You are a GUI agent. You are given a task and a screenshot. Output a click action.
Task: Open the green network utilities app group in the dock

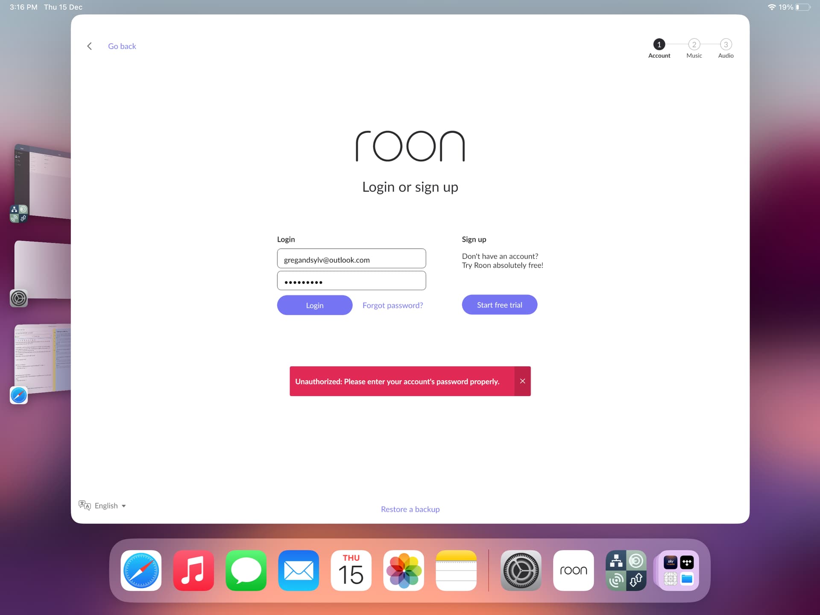[x=626, y=571]
